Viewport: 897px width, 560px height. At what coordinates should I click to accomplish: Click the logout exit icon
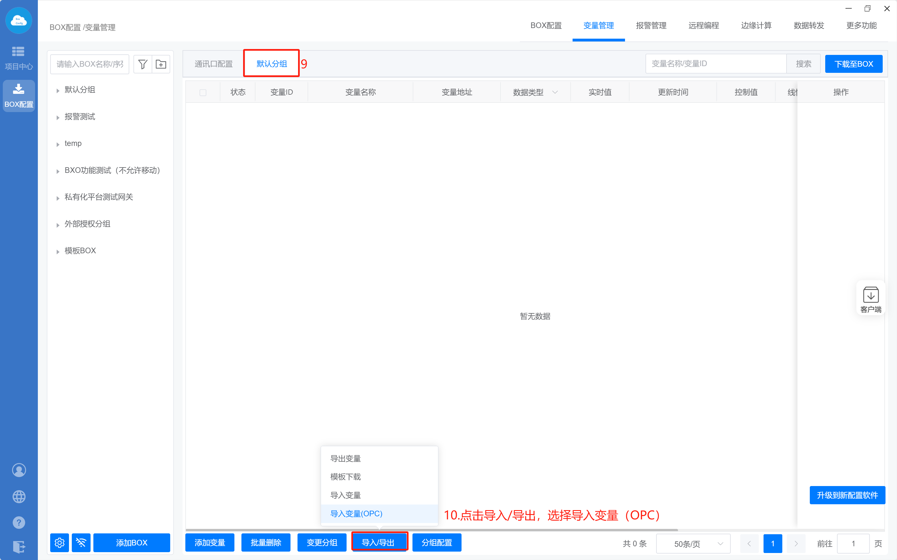[19, 547]
